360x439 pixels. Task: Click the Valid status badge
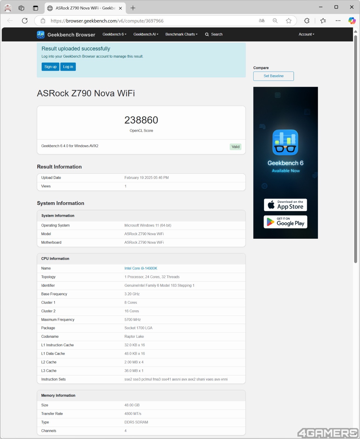click(x=235, y=147)
